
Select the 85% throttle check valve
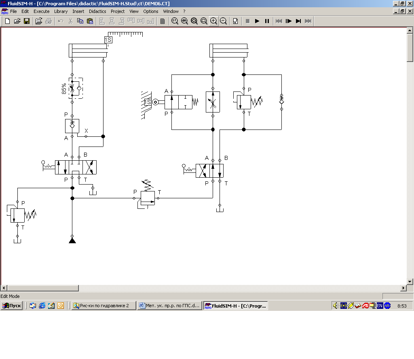tap(76, 88)
